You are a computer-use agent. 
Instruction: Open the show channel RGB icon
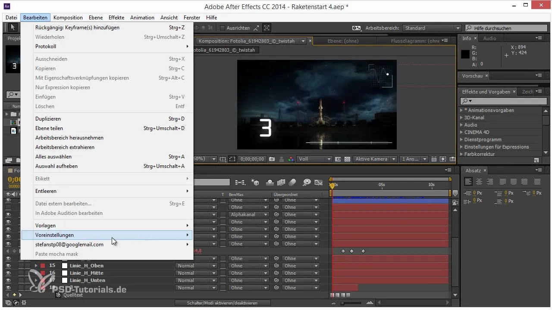(x=291, y=159)
